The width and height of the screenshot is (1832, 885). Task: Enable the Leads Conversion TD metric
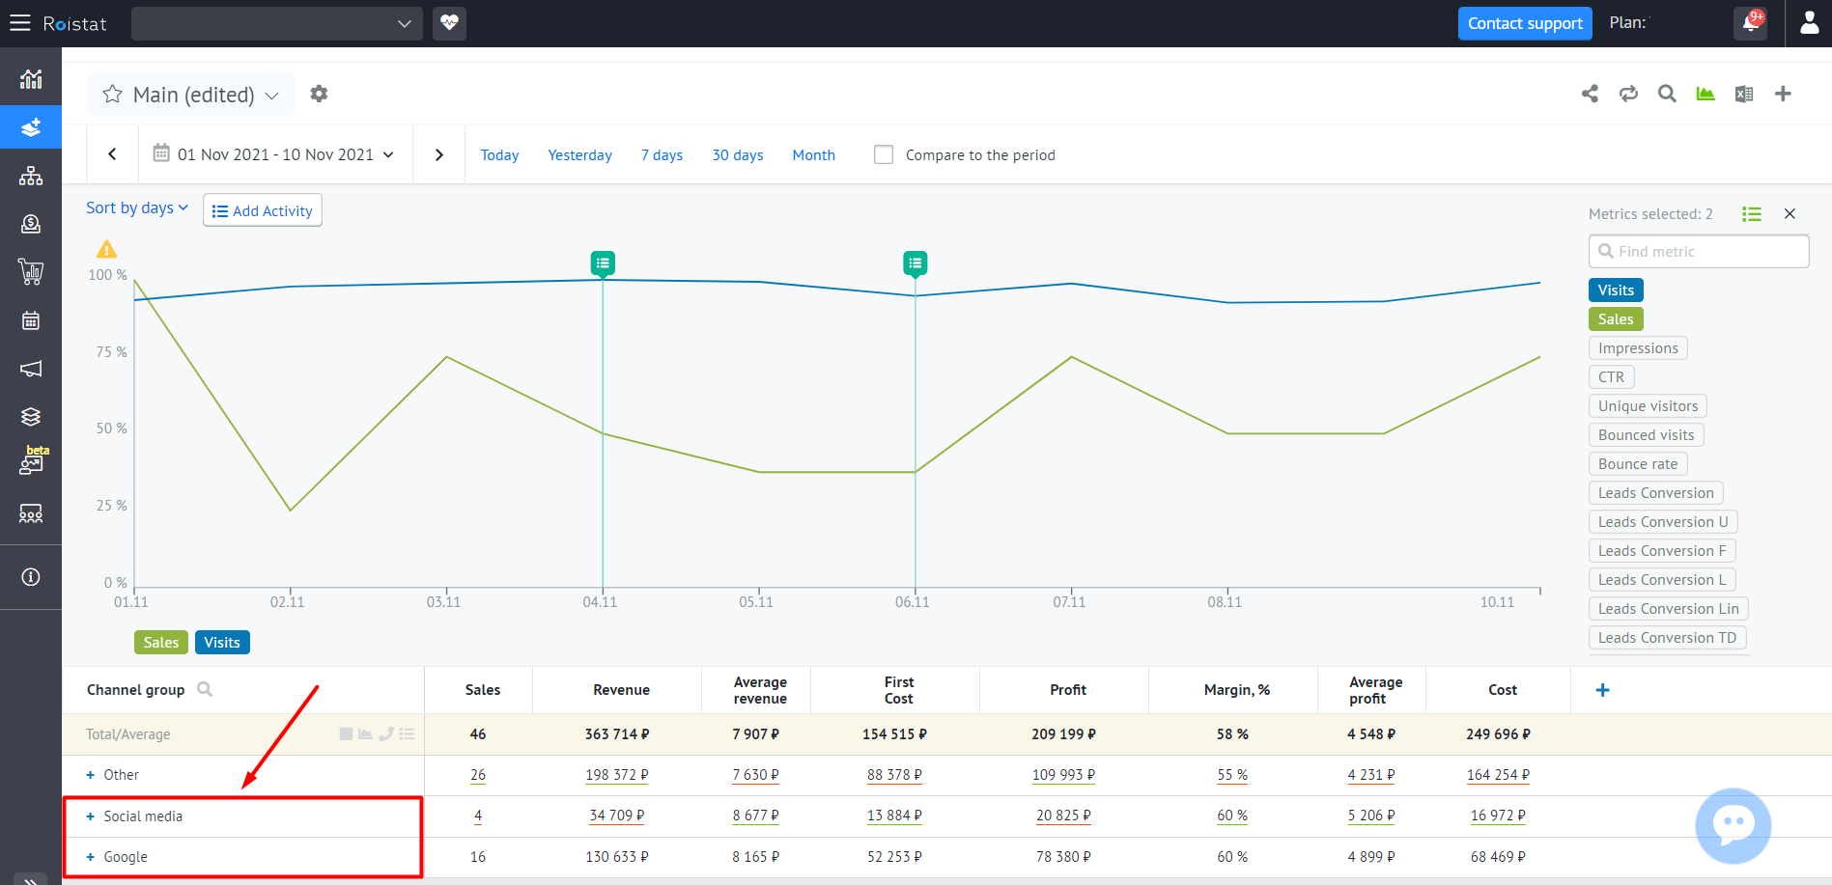[x=1668, y=638]
